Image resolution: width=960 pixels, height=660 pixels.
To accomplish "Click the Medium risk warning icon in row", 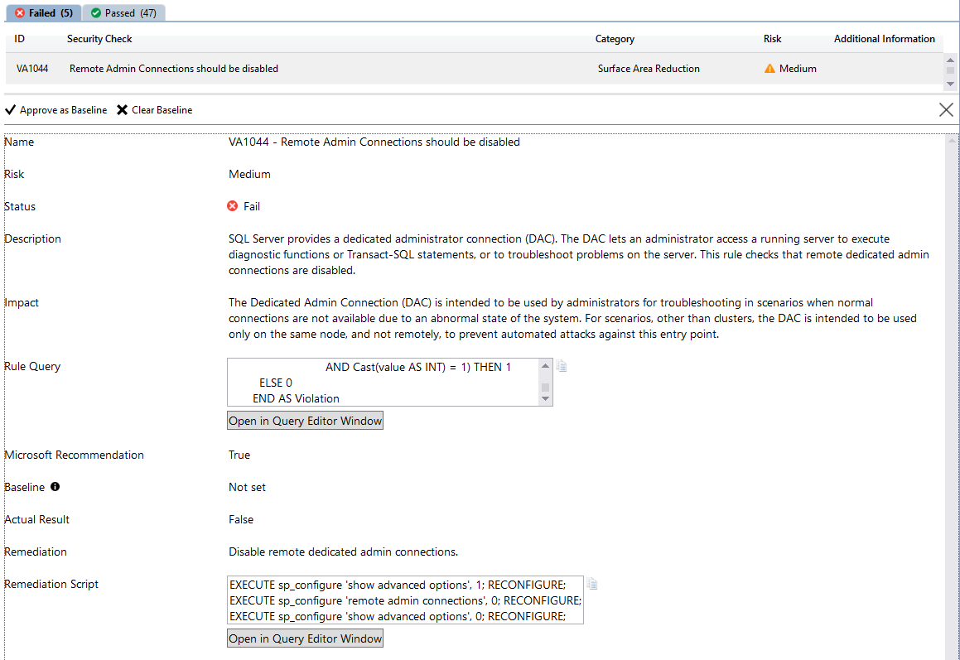I will 769,69.
